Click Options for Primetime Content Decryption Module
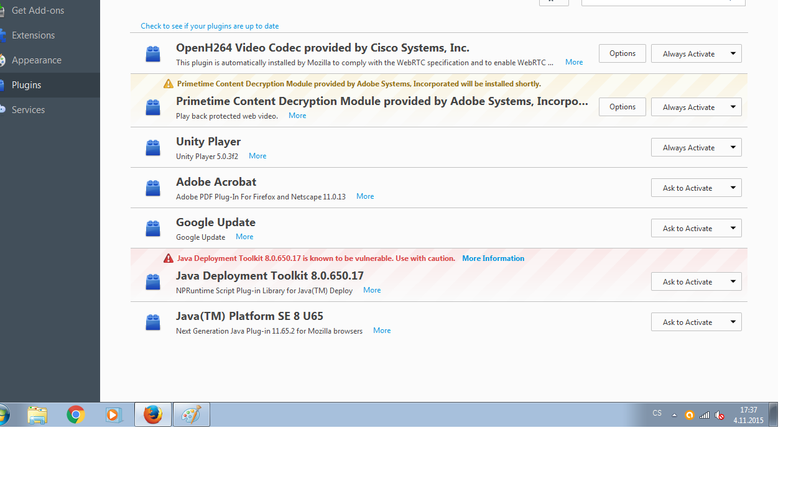This screenshot has width=796, height=497. (x=622, y=107)
